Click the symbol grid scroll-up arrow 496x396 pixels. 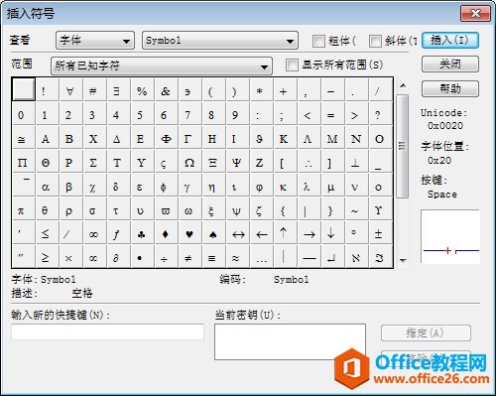click(403, 85)
